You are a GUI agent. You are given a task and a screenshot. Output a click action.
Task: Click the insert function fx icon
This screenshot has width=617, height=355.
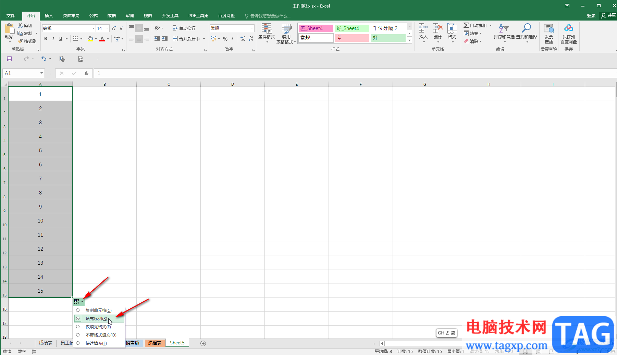click(x=86, y=73)
